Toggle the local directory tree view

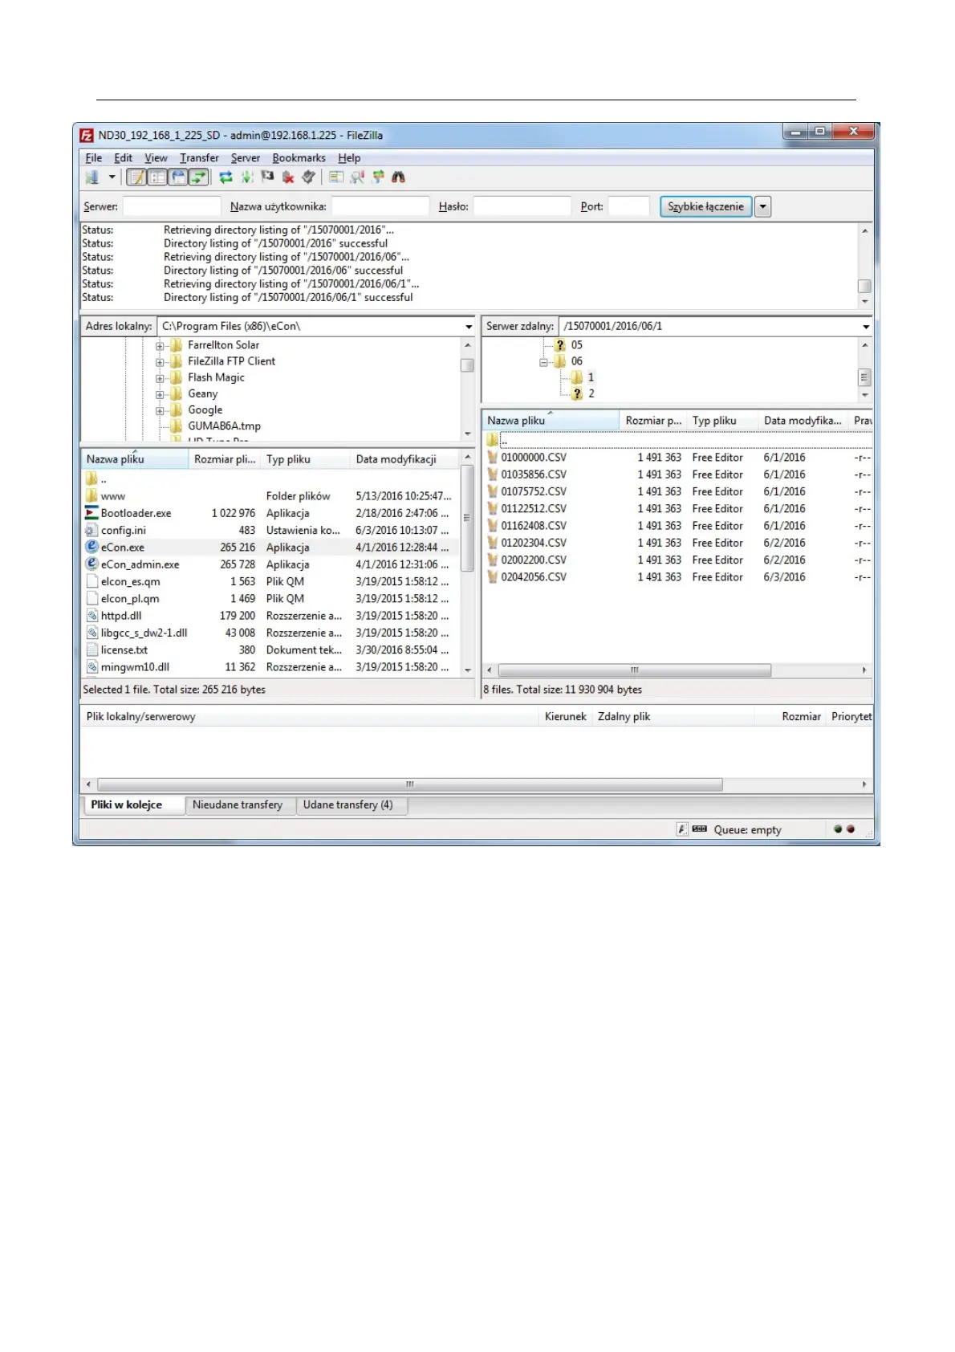tap(157, 177)
